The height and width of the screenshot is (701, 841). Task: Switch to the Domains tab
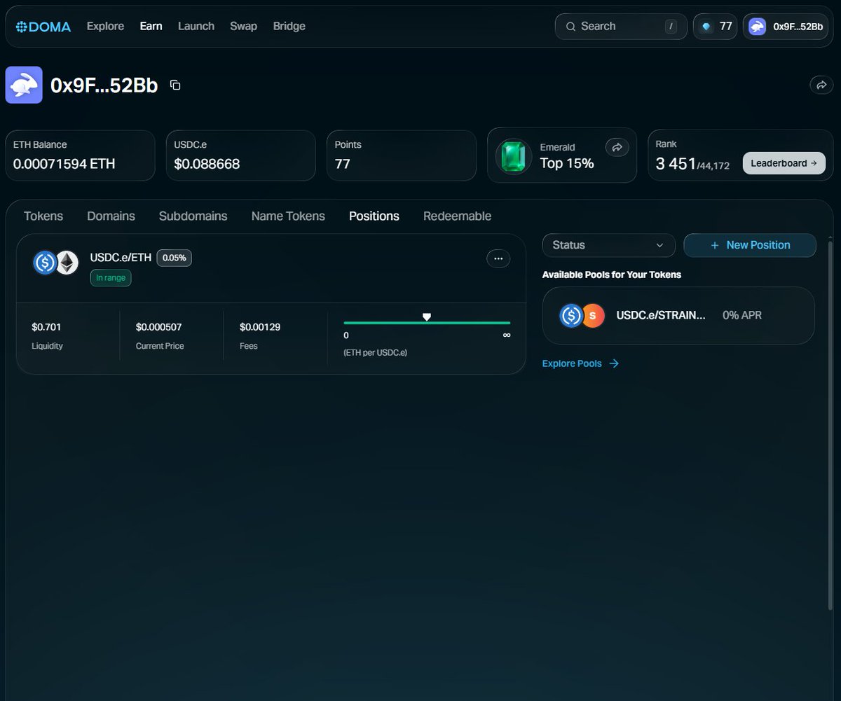click(x=111, y=216)
